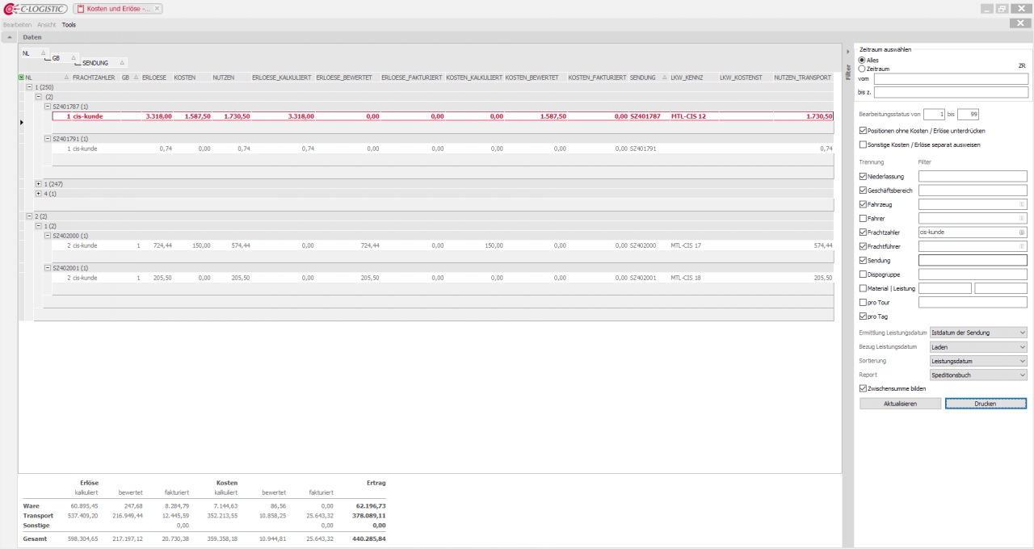
Task: Open lookup icon in Frachtzahler filter field
Action: 1022,232
